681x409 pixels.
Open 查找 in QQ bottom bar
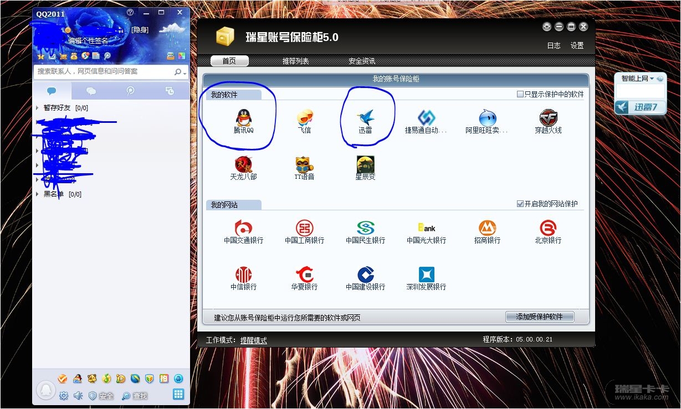(135, 396)
